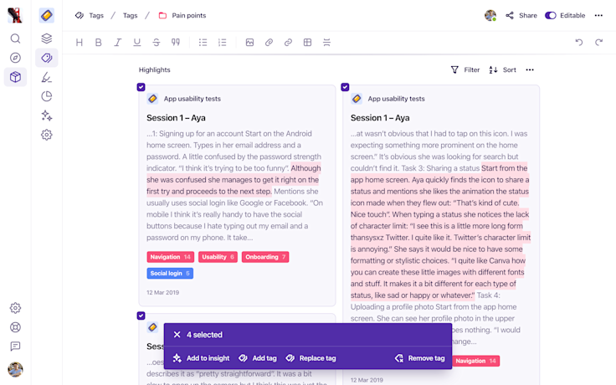
Task: Insert a link from toolbar
Action: pos(288,43)
